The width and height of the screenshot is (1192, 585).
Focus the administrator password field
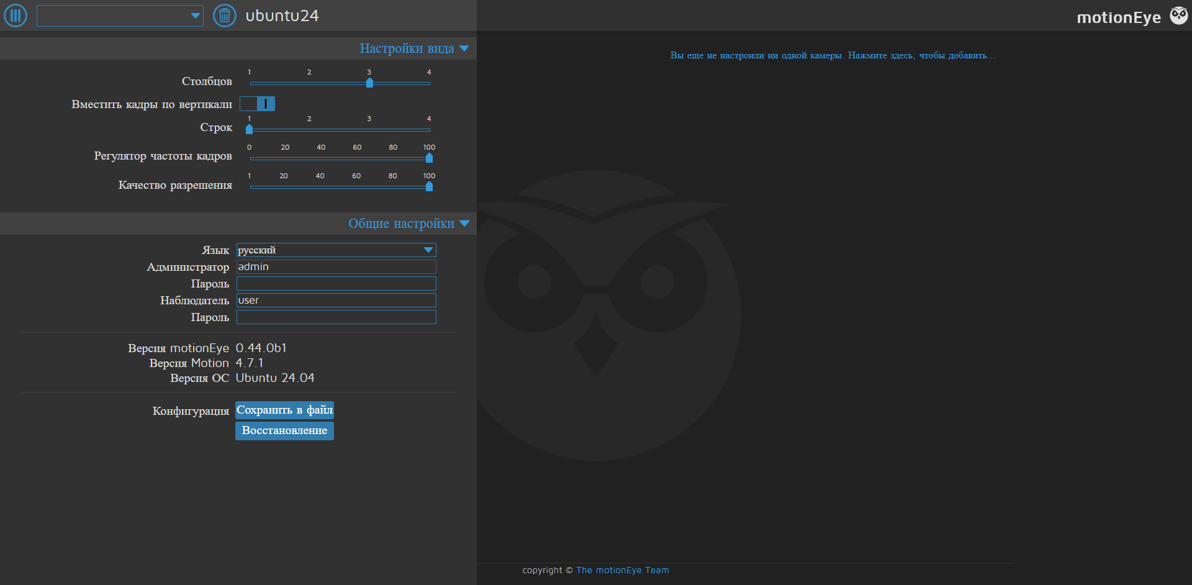point(336,284)
